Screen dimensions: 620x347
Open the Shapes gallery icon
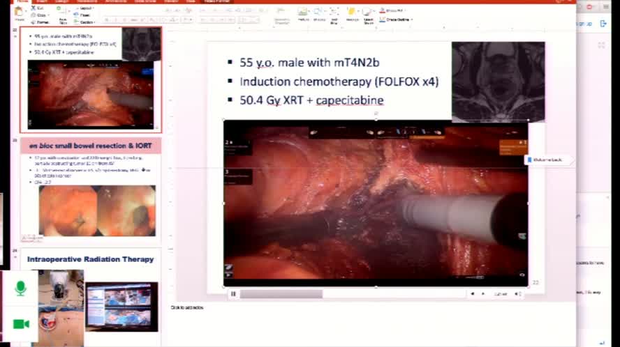coord(318,11)
